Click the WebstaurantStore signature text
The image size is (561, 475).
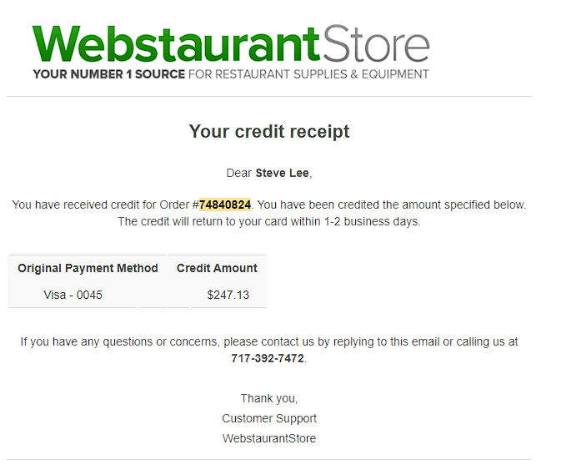[x=269, y=438]
